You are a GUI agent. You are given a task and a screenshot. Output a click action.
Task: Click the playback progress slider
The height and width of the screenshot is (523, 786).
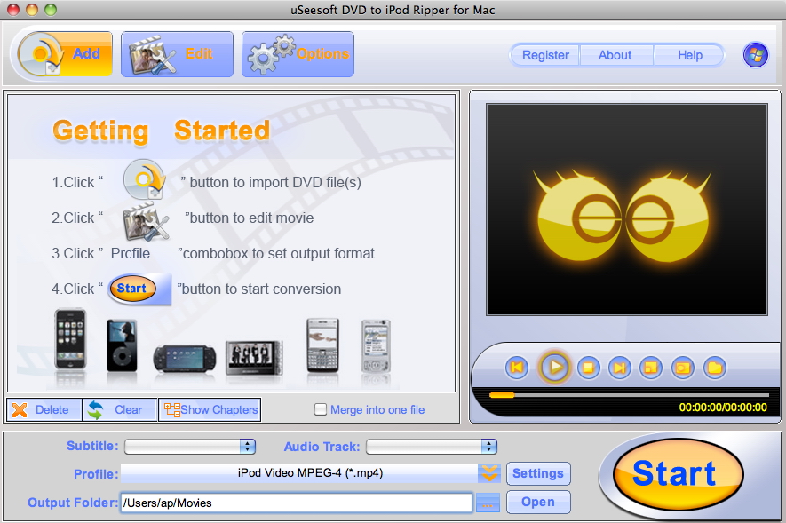629,395
